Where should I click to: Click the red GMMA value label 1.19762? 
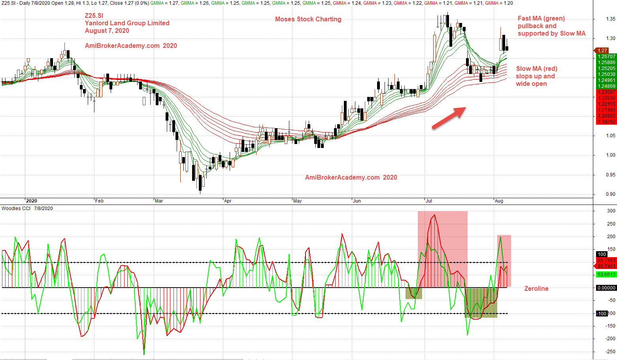point(606,122)
